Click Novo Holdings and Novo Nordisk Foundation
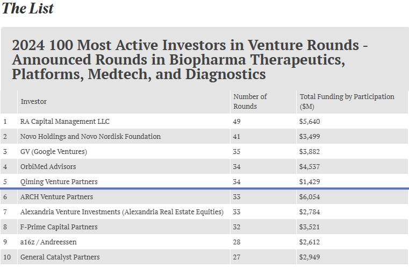The height and width of the screenshot is (267, 409). (x=90, y=136)
